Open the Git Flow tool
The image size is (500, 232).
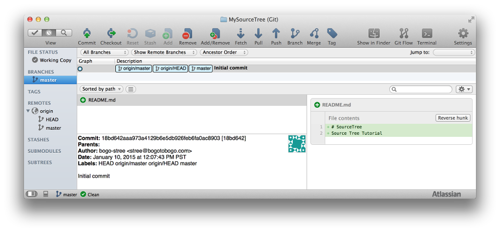(404, 34)
